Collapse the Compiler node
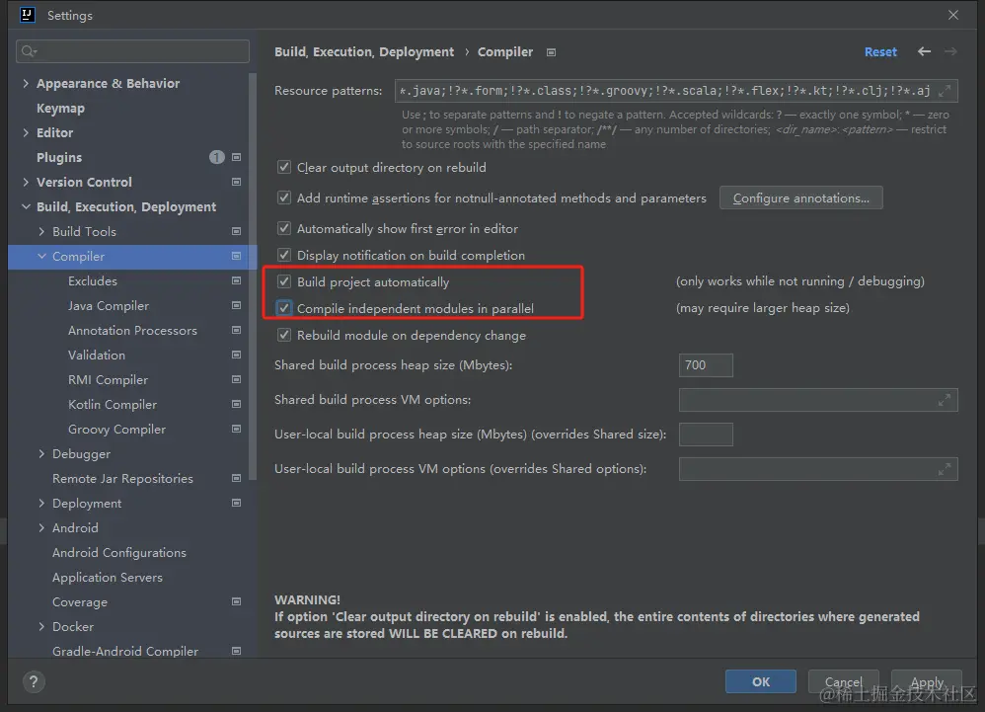The height and width of the screenshot is (712, 985). pyautogui.click(x=41, y=256)
